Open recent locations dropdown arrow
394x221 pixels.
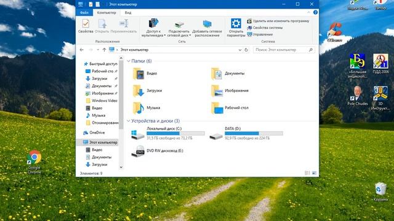click(x=98, y=50)
